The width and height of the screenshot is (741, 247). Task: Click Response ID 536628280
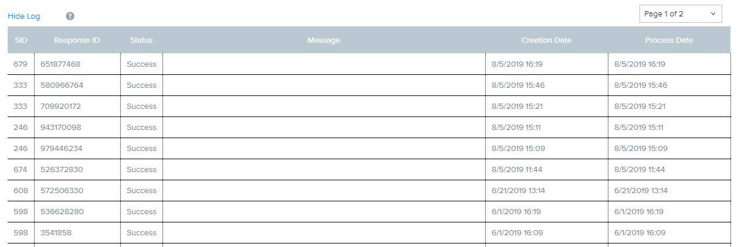point(61,212)
